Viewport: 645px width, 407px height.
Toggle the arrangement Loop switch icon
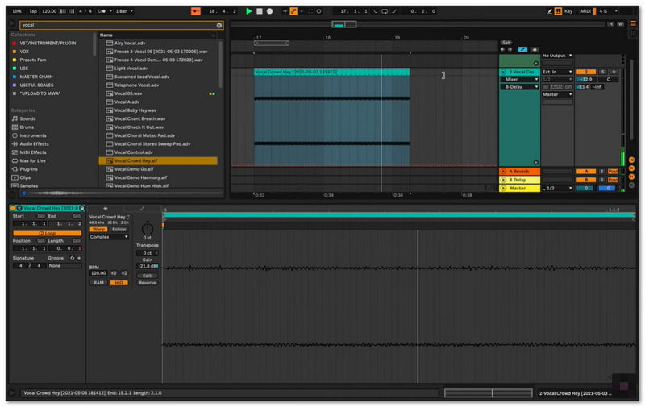[385, 11]
